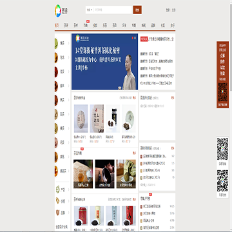Viewport: 232px width, 232px height.
Task: Expand the oolong row chevron
Action: pos(68,57)
